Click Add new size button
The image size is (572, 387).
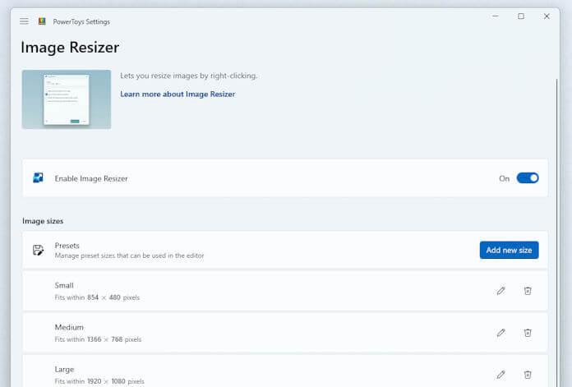coord(509,251)
